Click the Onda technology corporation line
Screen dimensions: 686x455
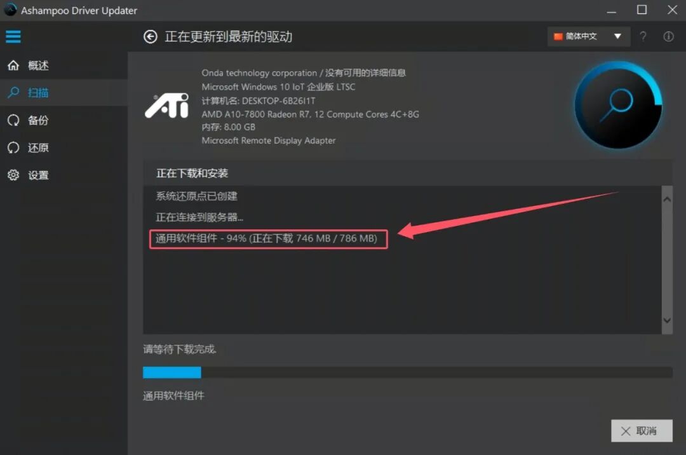(304, 72)
